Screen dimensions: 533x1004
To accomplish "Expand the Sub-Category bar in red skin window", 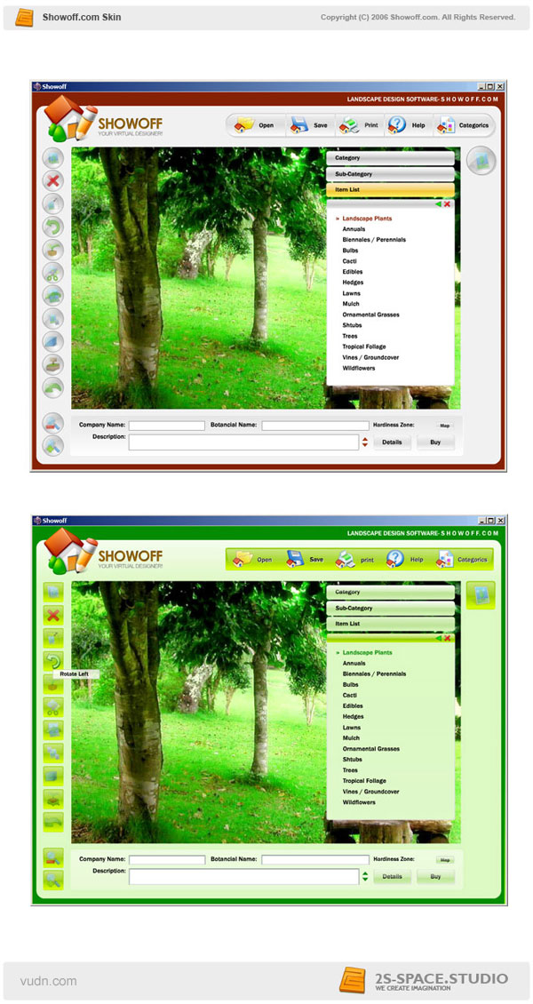I will pos(390,174).
